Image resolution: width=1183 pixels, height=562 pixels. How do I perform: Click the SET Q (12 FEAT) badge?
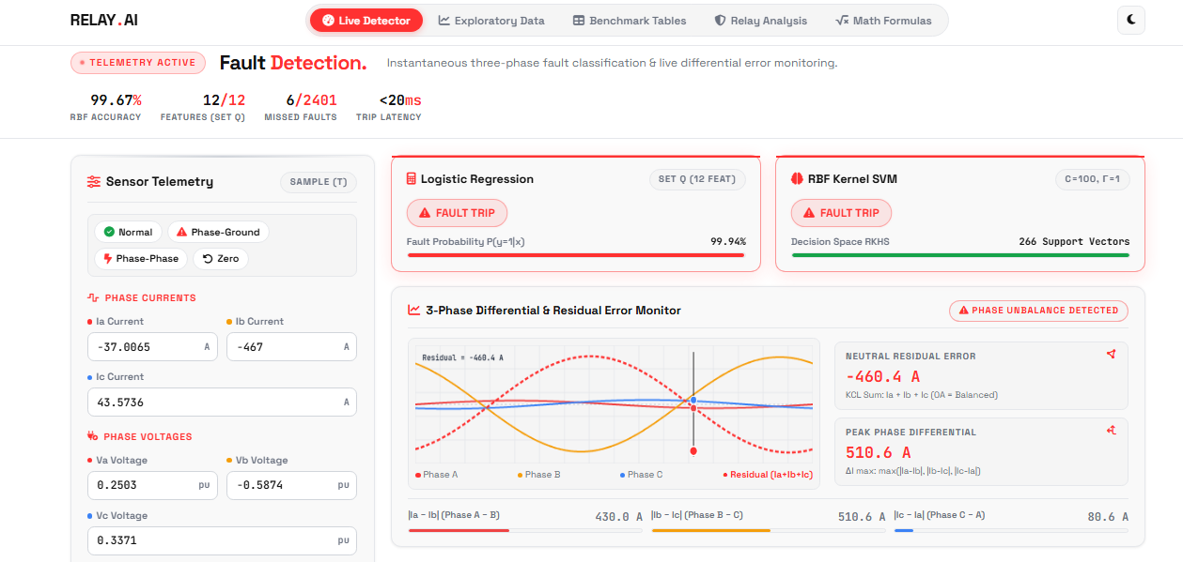point(697,178)
